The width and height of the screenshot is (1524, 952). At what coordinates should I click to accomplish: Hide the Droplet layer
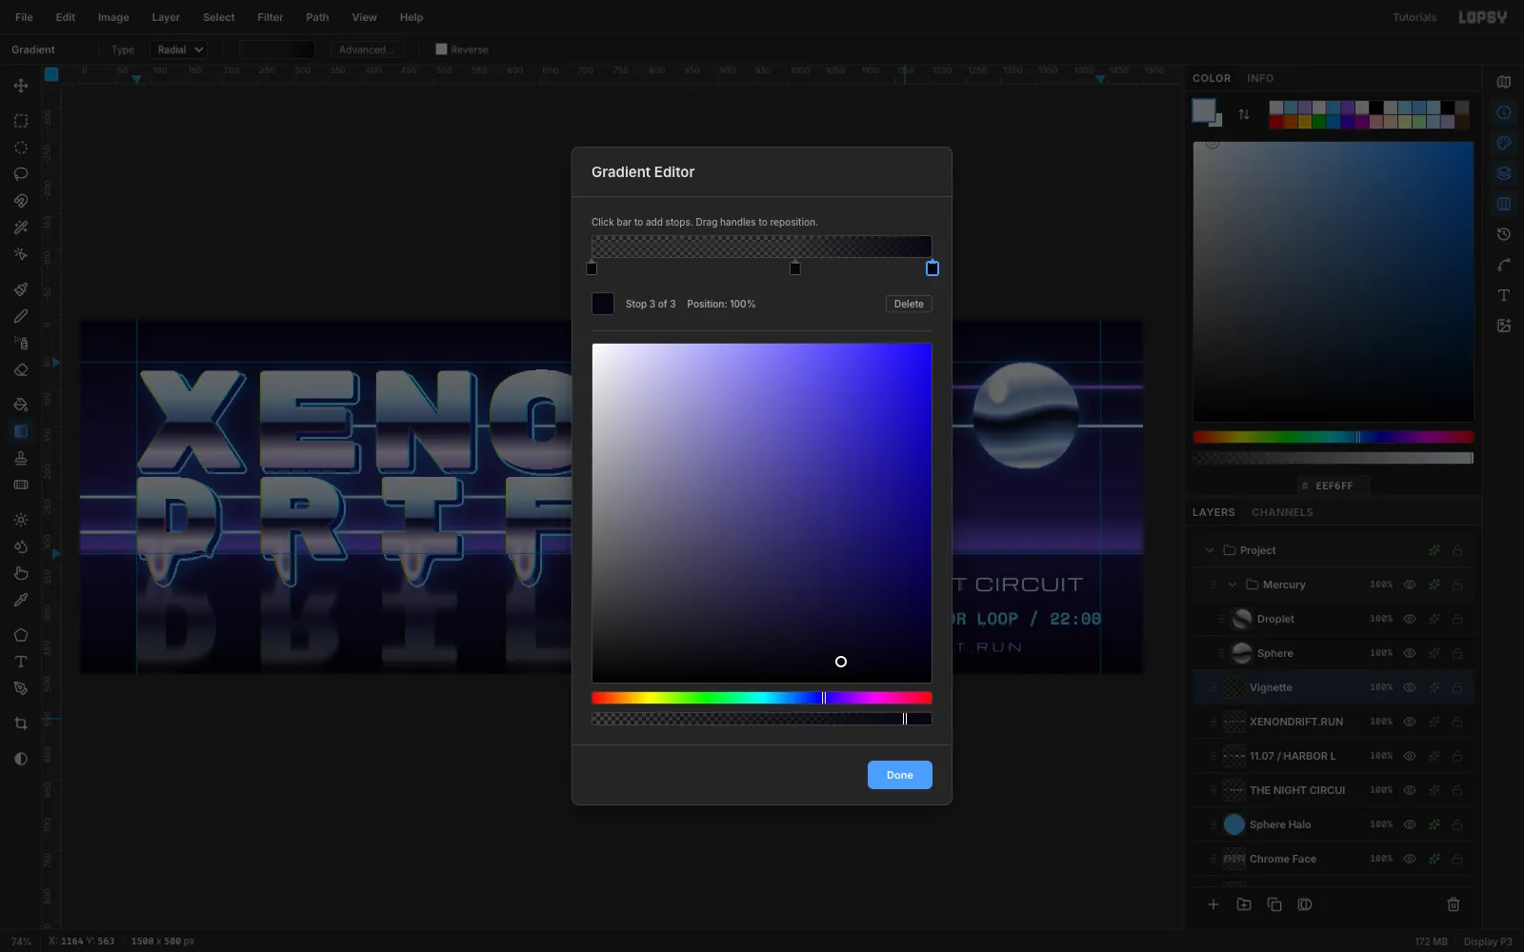pyautogui.click(x=1410, y=619)
